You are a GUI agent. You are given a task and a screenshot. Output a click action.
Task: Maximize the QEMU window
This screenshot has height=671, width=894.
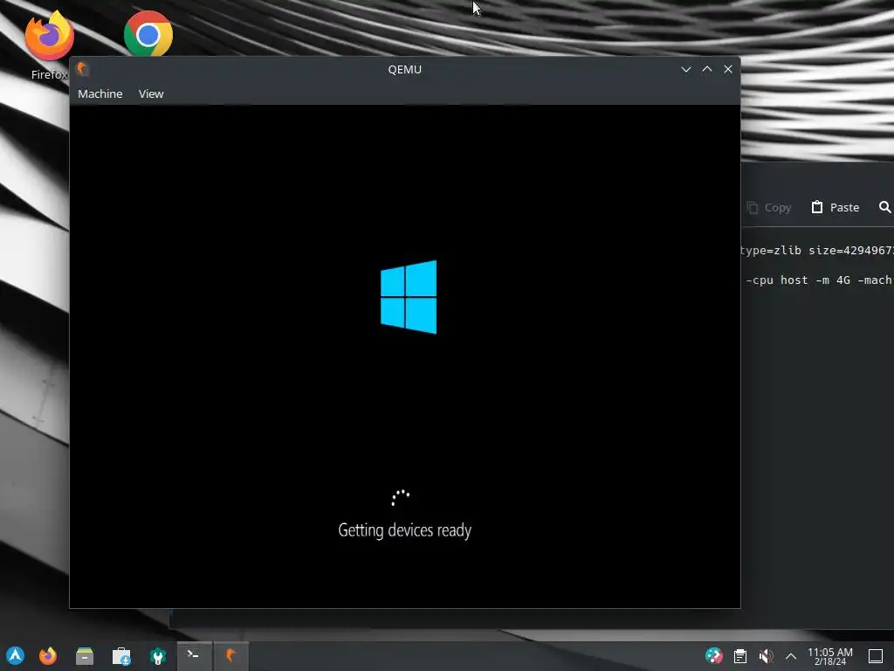(707, 69)
